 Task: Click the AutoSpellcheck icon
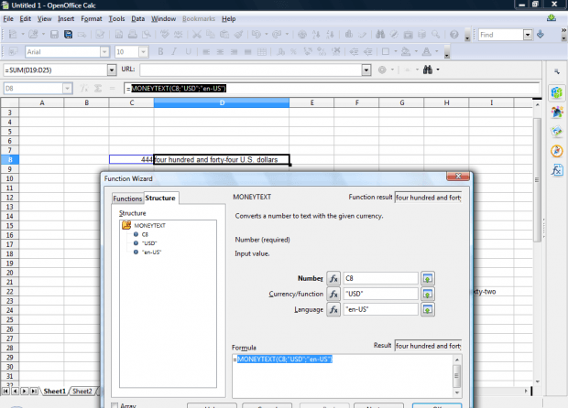178,35
